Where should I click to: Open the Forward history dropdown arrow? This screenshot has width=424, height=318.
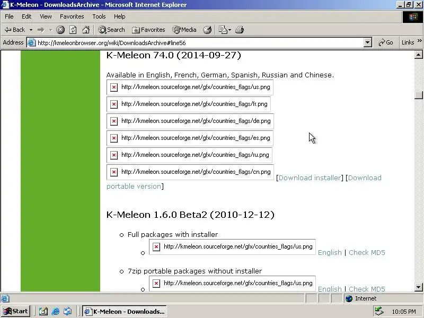(x=50, y=30)
